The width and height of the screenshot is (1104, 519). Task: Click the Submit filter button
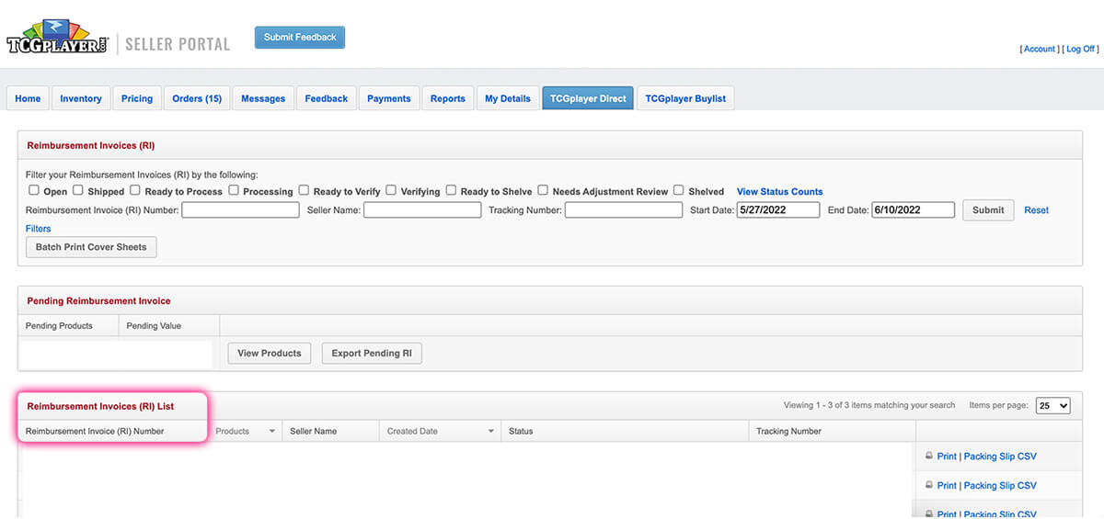[x=988, y=209]
